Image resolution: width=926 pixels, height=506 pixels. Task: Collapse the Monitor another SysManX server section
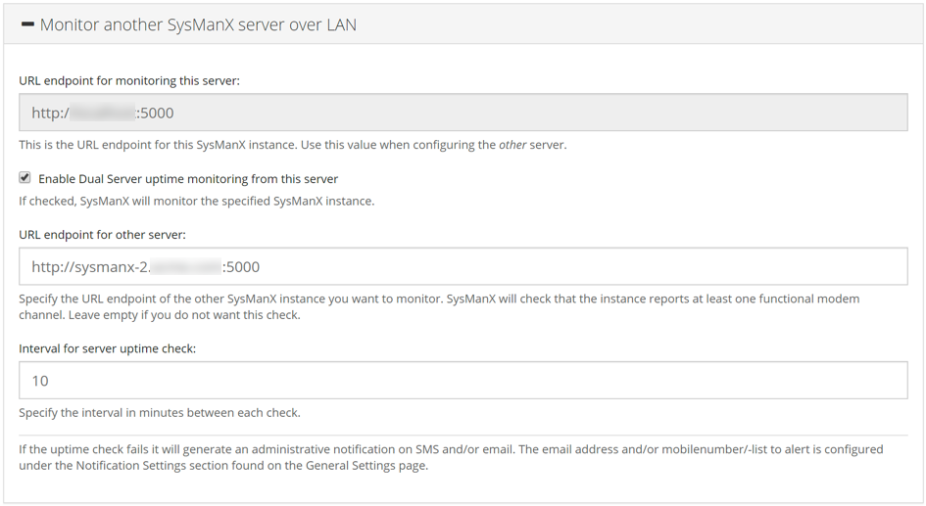tap(27, 24)
